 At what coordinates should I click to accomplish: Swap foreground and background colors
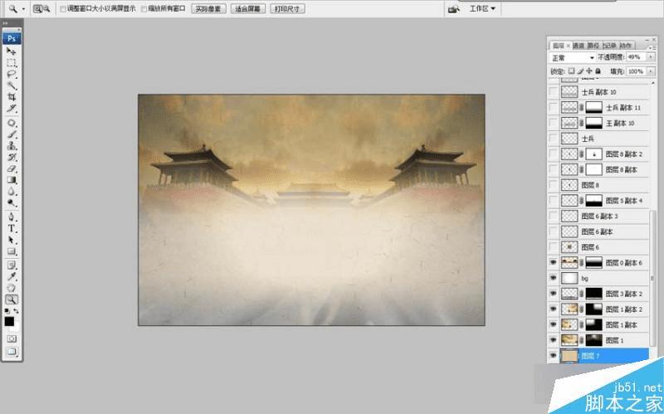point(16,311)
